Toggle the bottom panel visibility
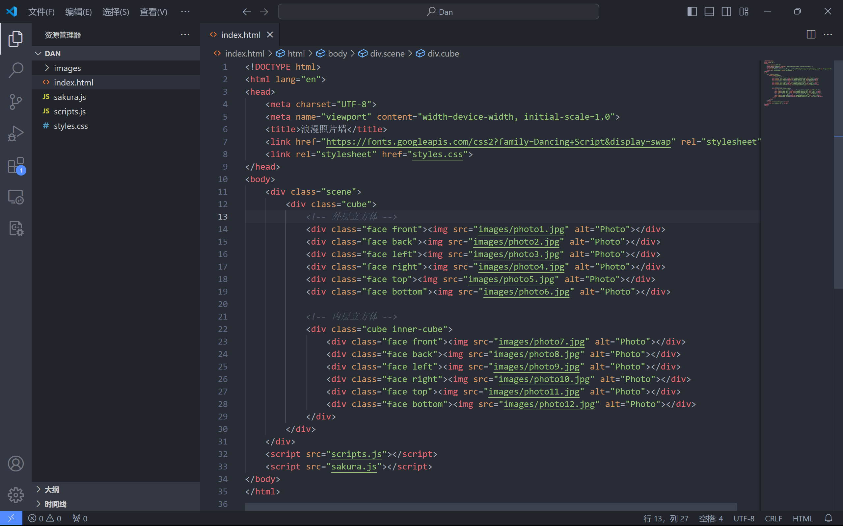This screenshot has width=843, height=526. [x=709, y=12]
